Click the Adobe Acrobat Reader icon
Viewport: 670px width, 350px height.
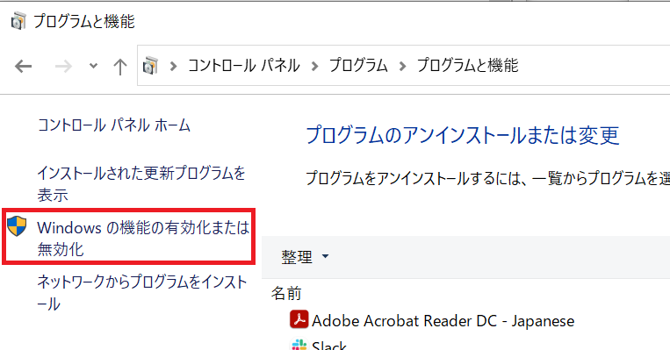tap(299, 319)
